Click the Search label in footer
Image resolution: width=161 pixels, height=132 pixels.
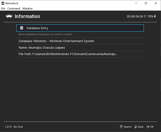pyautogui.click(x=128, y=127)
